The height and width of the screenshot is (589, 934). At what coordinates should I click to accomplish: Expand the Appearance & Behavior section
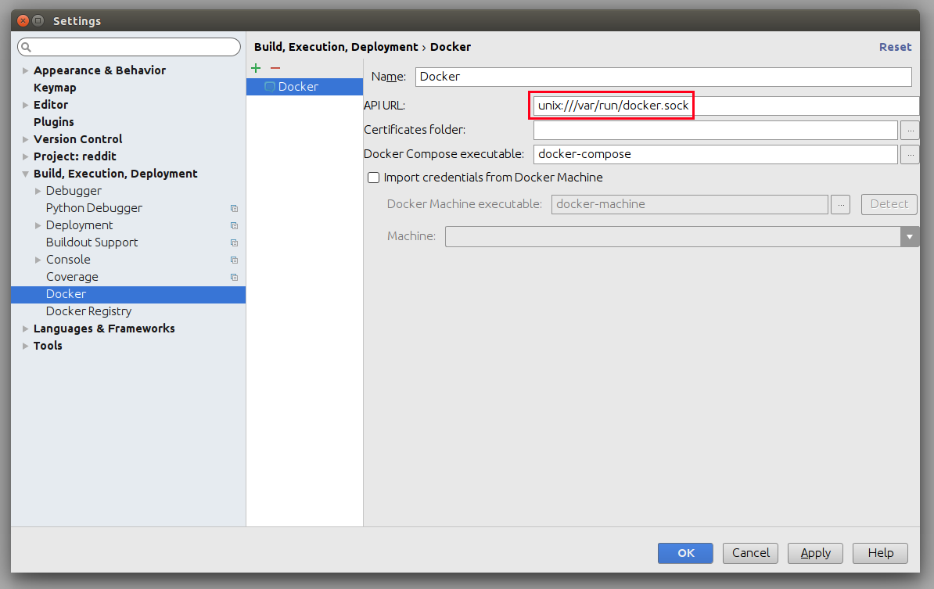pyautogui.click(x=25, y=70)
